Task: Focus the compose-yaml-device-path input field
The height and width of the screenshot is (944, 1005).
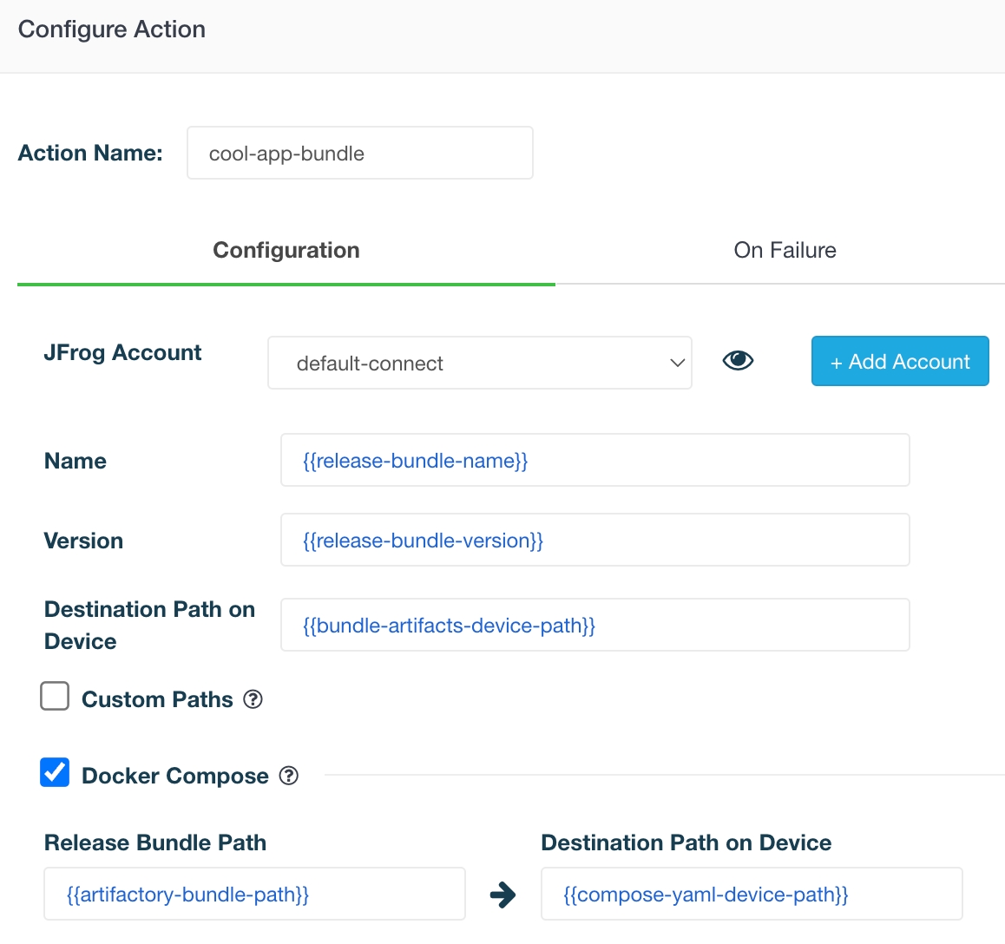Action: pyautogui.click(x=751, y=895)
